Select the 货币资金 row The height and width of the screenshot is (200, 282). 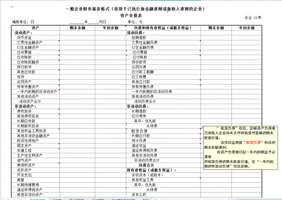pyautogui.click(x=35, y=38)
